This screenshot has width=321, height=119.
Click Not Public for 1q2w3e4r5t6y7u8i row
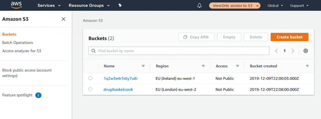224,78
